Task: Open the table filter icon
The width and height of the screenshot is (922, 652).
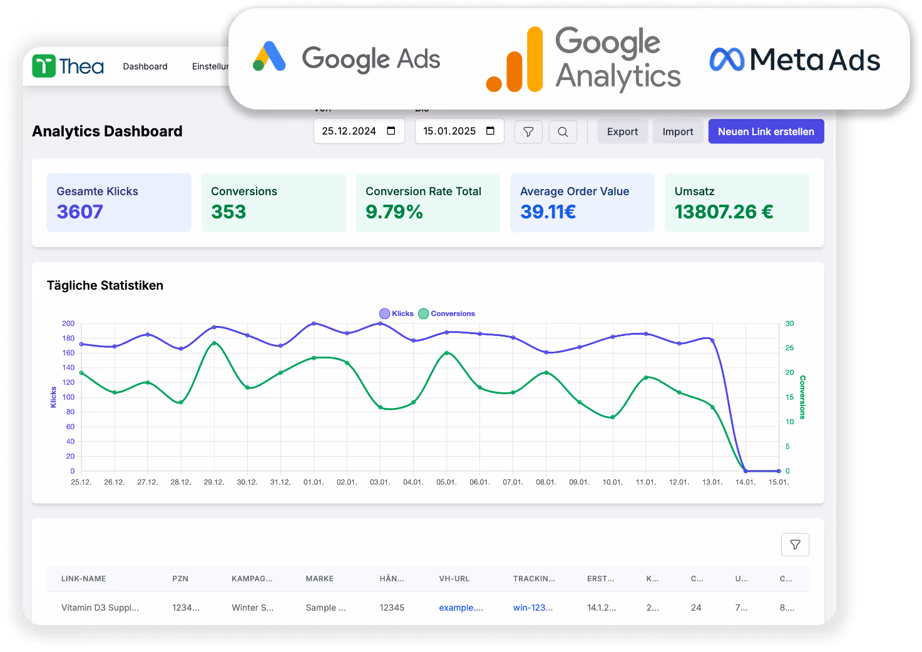Action: 795,544
